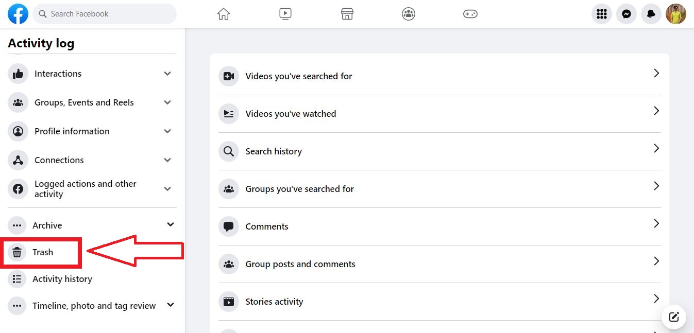This screenshot has width=694, height=333.
Task: Click the Profile information icon
Action: [18, 131]
